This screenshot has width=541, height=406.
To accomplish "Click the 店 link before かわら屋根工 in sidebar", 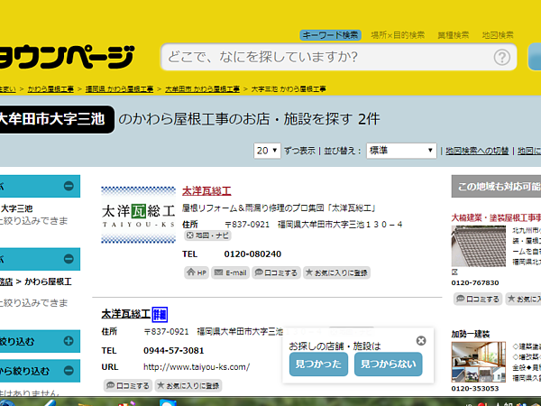I will point(6,281).
